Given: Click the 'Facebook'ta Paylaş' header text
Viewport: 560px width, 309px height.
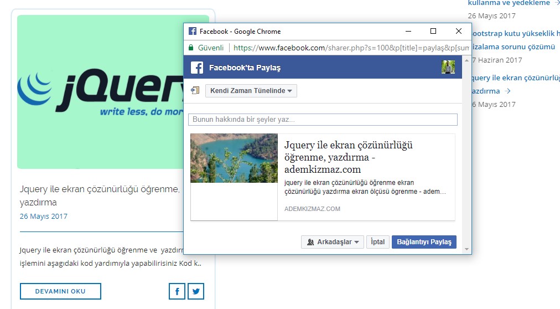Looking at the screenshot, I should tap(245, 68).
